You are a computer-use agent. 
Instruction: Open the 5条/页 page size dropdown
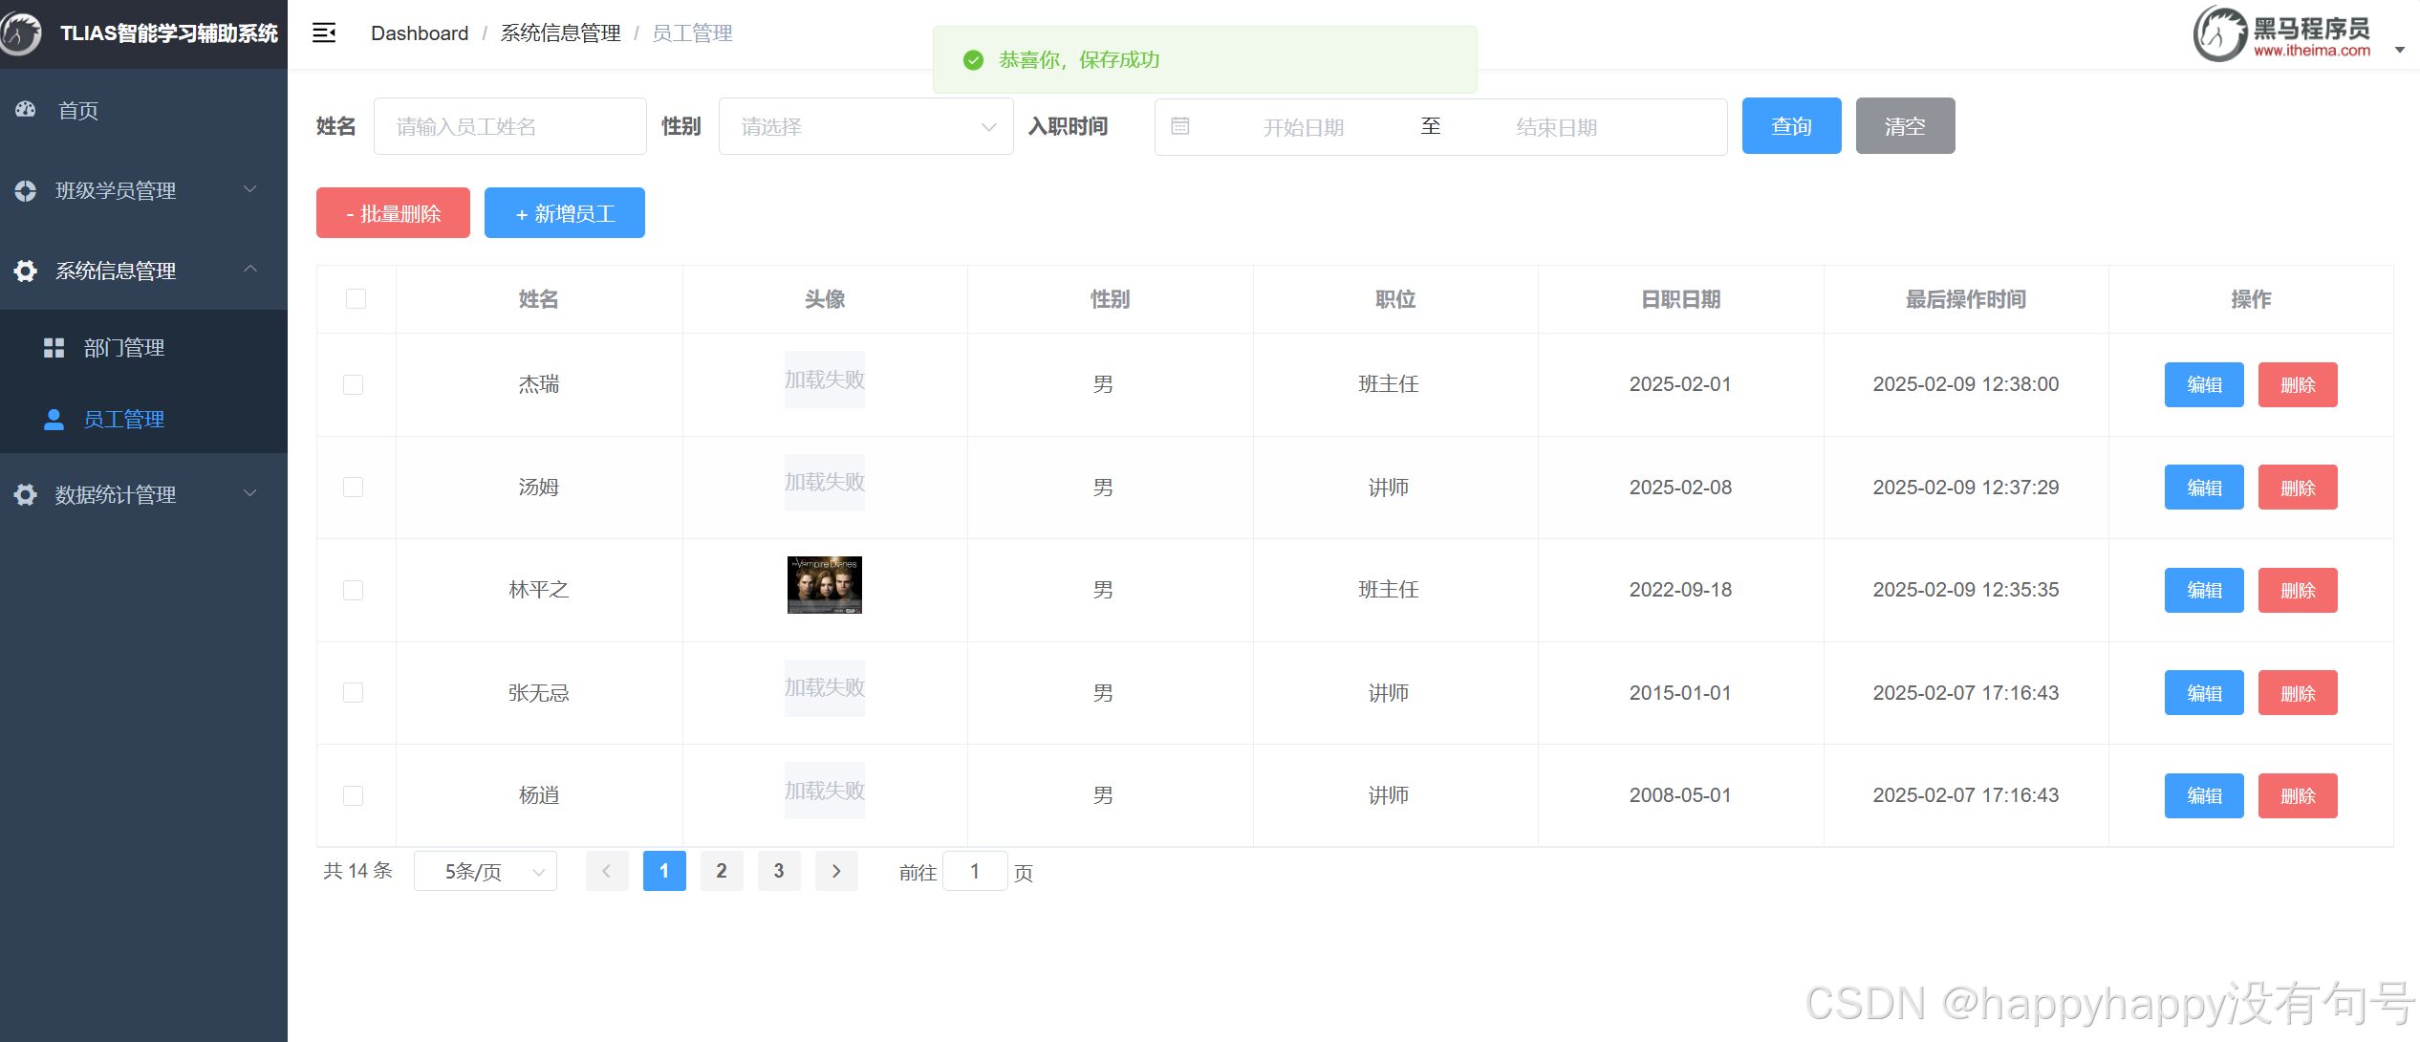click(x=486, y=871)
